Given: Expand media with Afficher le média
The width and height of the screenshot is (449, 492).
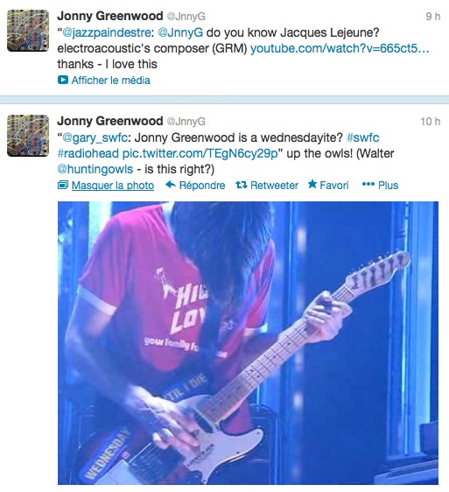Looking at the screenshot, I should [x=111, y=80].
